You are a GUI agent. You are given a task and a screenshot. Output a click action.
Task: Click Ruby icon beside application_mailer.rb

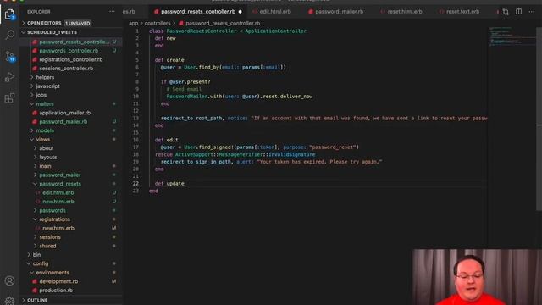click(35, 113)
